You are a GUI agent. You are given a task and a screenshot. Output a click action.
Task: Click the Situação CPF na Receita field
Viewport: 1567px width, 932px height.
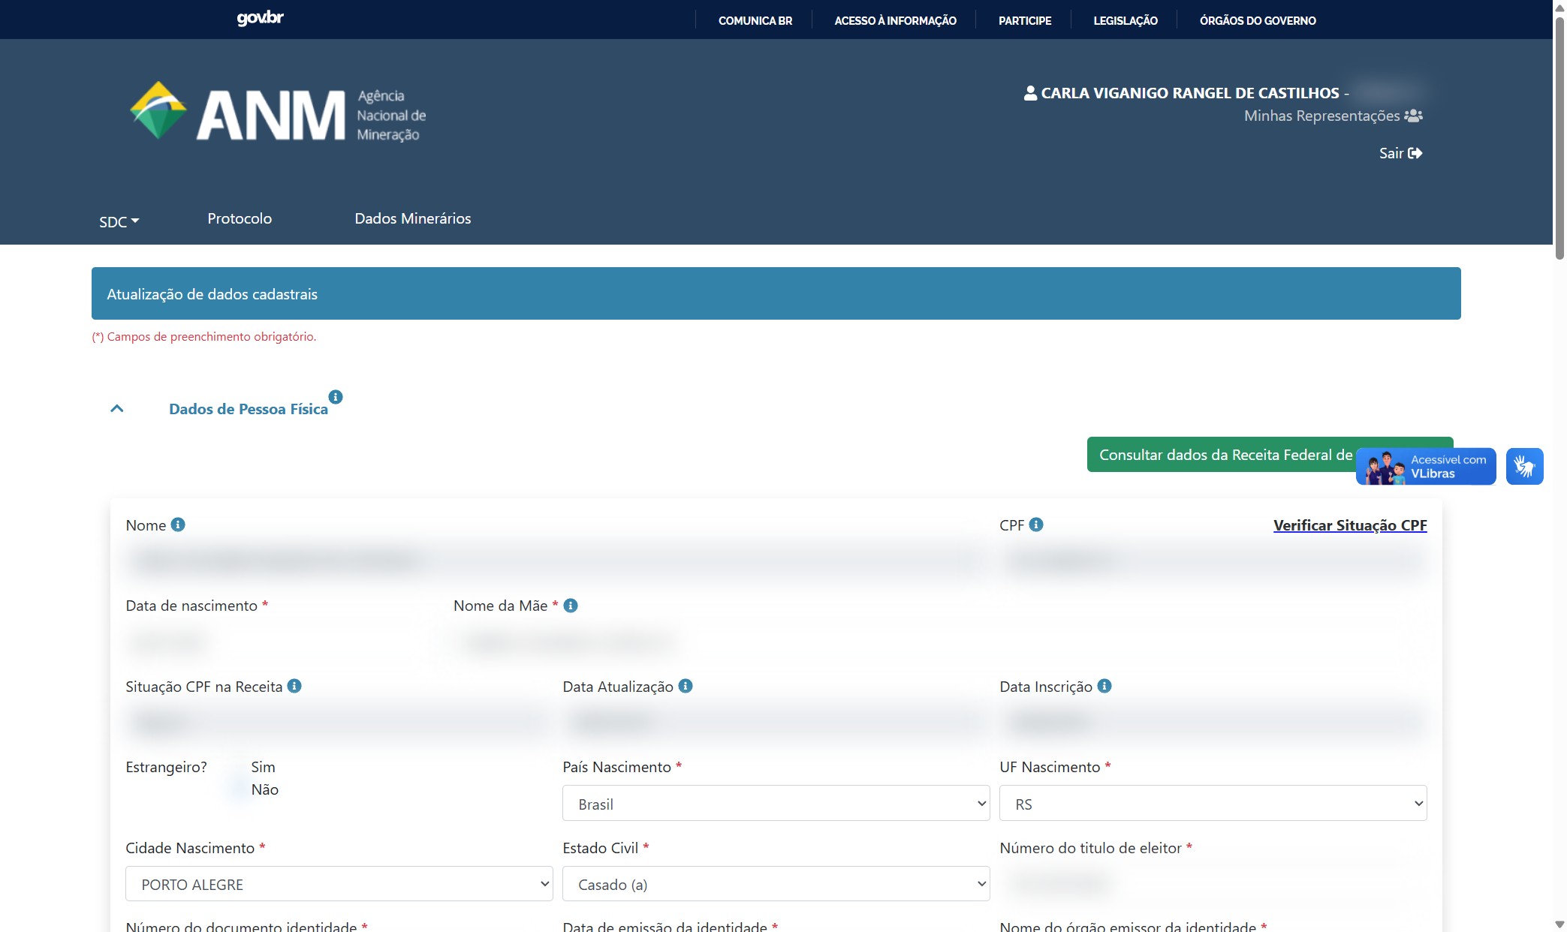[339, 722]
